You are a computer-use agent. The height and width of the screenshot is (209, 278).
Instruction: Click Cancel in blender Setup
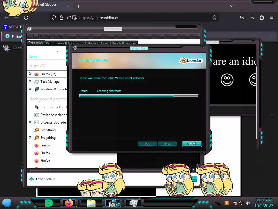(x=192, y=144)
